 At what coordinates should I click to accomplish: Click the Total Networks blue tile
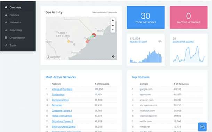[146, 17]
